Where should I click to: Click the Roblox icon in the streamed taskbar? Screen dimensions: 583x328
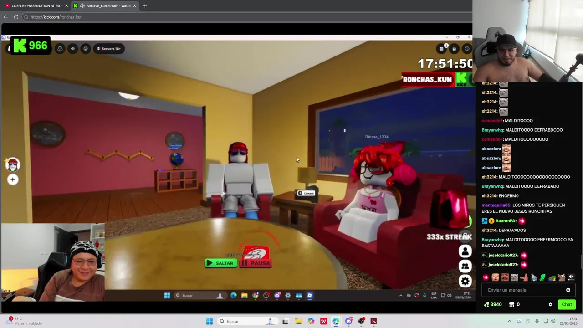click(x=309, y=295)
